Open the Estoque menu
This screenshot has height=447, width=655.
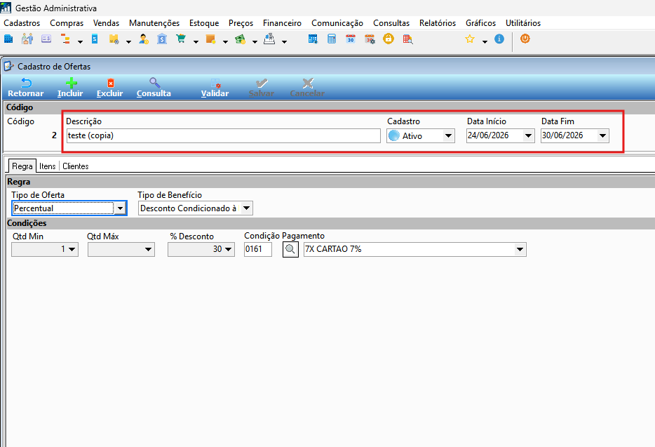[204, 23]
